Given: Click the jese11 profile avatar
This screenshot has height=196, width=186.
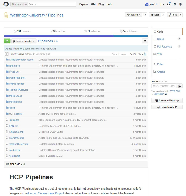Looking at the screenshot, I should click(x=146, y=4).
